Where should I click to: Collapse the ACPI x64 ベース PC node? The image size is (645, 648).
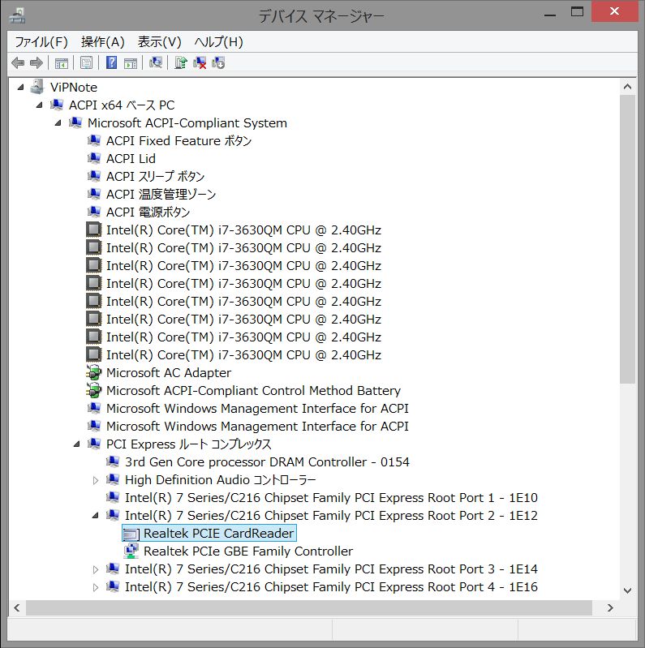(x=39, y=105)
